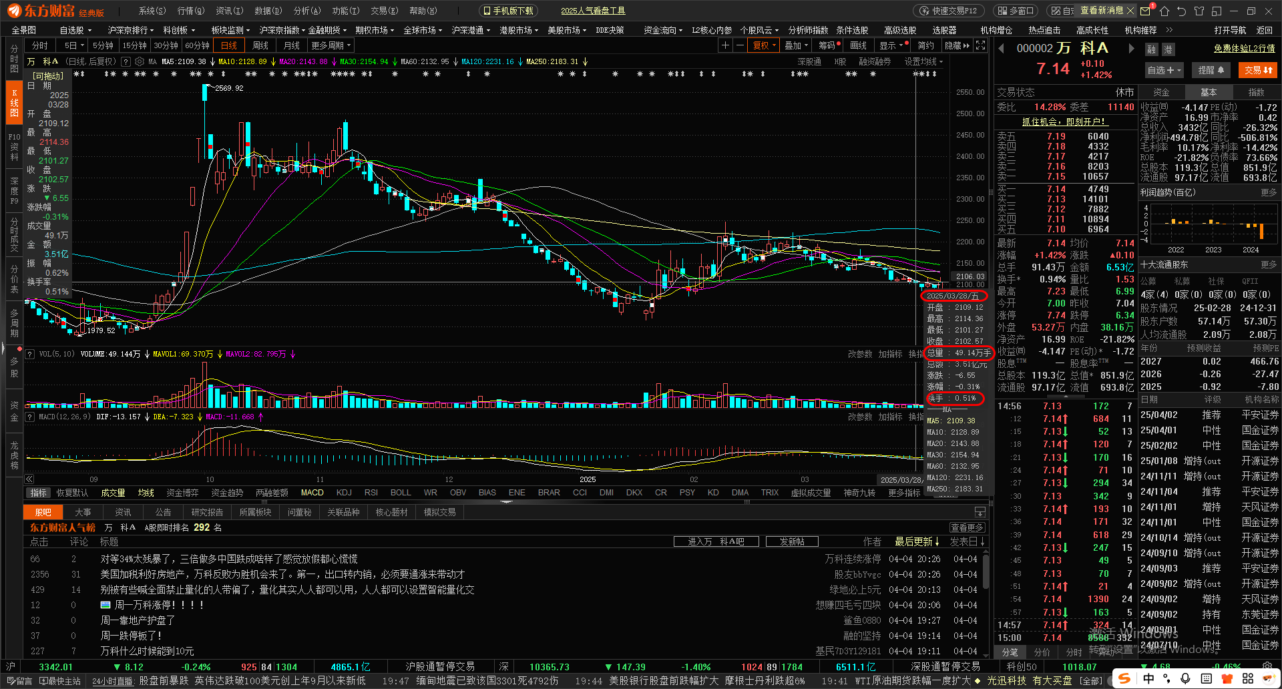Image resolution: width=1282 pixels, height=689 pixels.
Task: Click the orange 交易 button
Action: pyautogui.click(x=1258, y=69)
